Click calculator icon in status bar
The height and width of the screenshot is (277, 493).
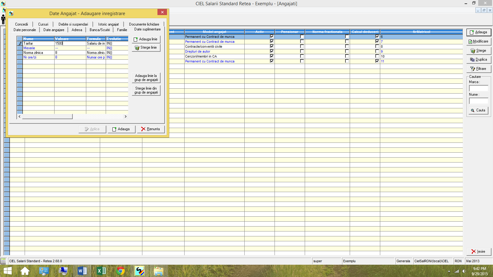(3, 261)
